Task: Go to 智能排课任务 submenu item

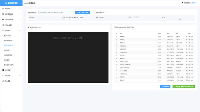Action: 8,41
